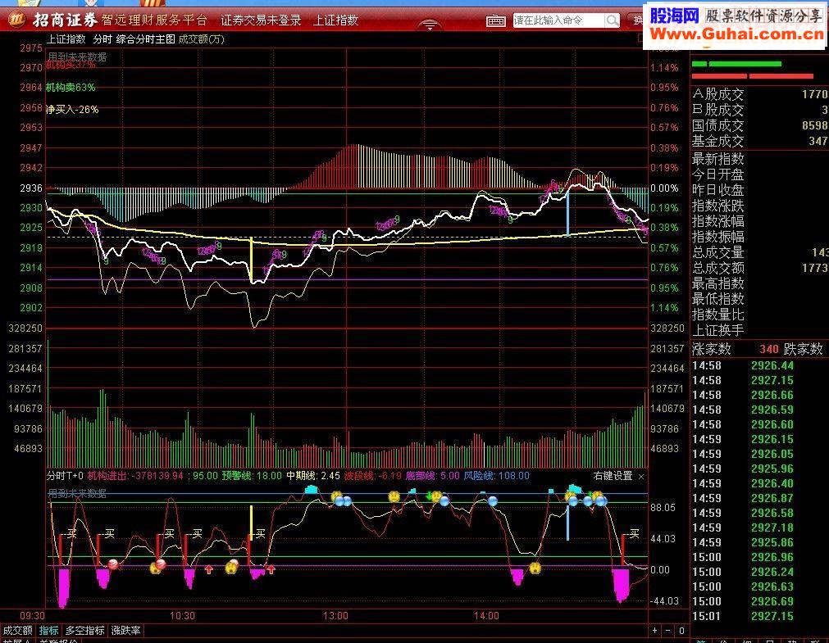This screenshot has height=643, width=829.
Task: Click the 净买入-26% indicator text
Action: coord(72,110)
